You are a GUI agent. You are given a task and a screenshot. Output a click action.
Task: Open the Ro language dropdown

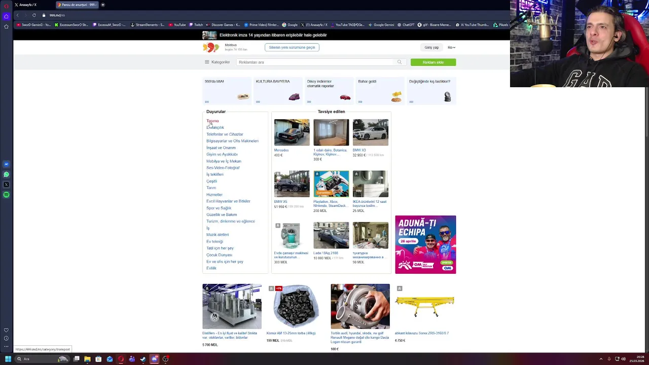pos(451,47)
